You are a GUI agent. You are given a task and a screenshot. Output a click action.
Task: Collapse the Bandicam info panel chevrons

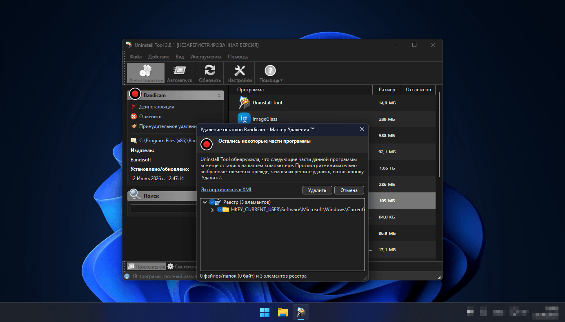point(219,95)
